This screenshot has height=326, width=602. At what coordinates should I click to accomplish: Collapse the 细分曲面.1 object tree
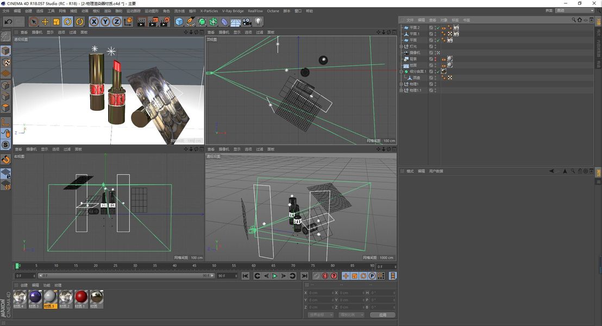tap(402, 71)
